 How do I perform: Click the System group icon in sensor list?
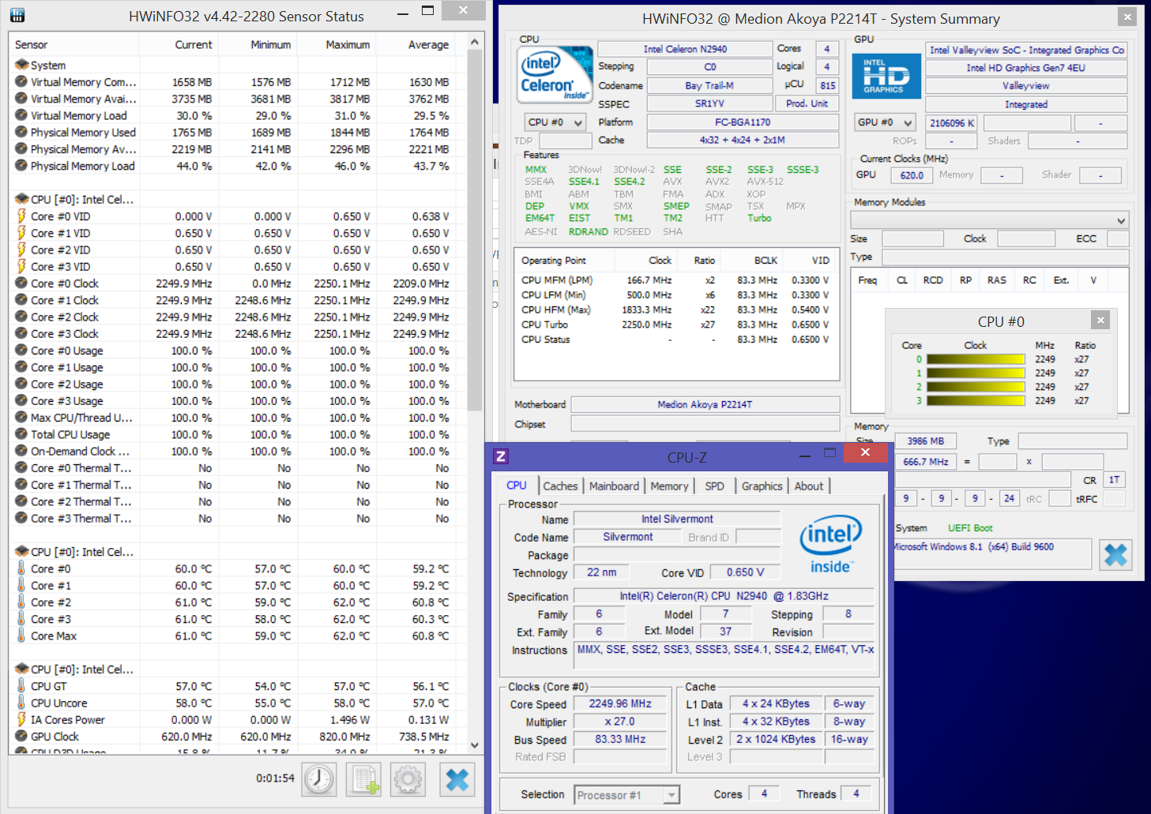21,65
